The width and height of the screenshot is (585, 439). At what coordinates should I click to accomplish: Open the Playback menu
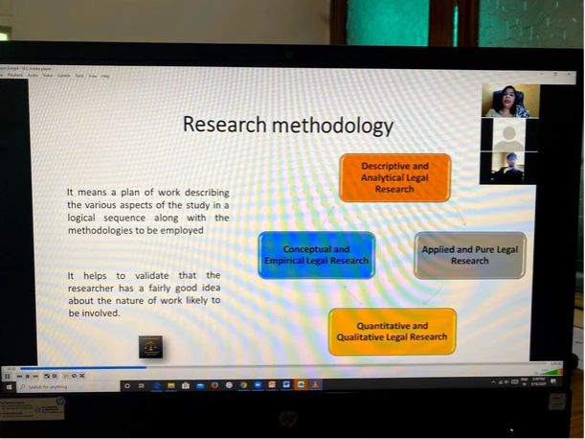[x=15, y=75]
